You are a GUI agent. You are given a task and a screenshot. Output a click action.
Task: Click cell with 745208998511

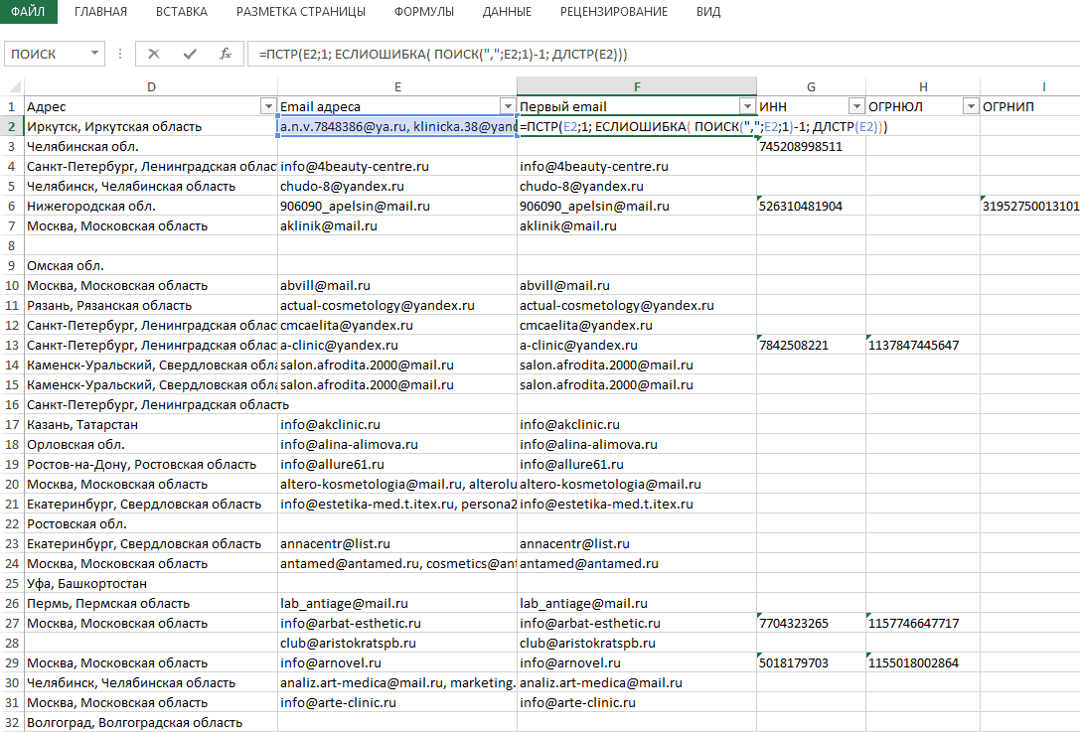[811, 147]
